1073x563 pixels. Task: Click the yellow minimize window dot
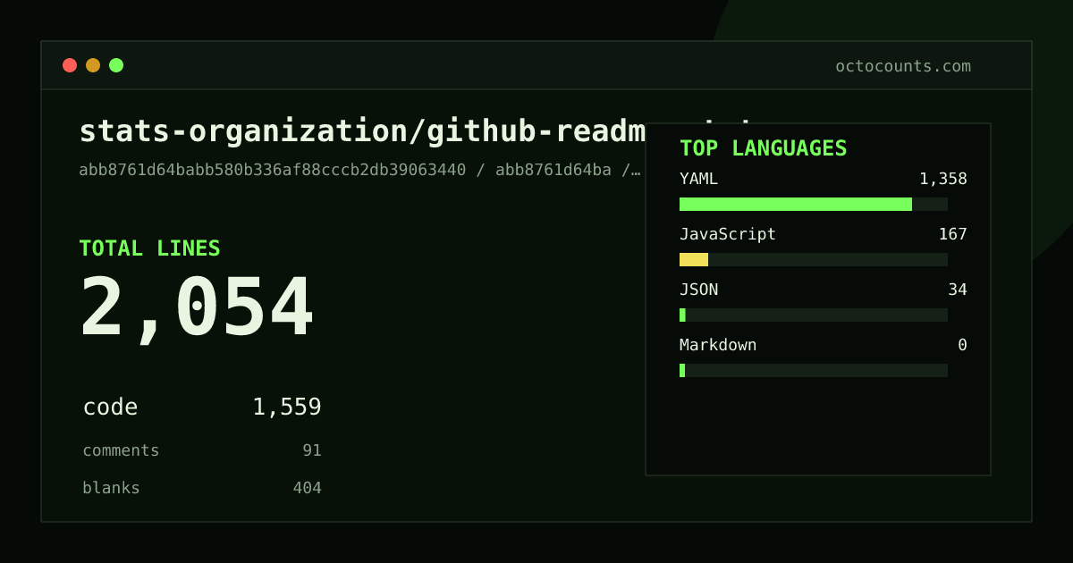[93, 65]
